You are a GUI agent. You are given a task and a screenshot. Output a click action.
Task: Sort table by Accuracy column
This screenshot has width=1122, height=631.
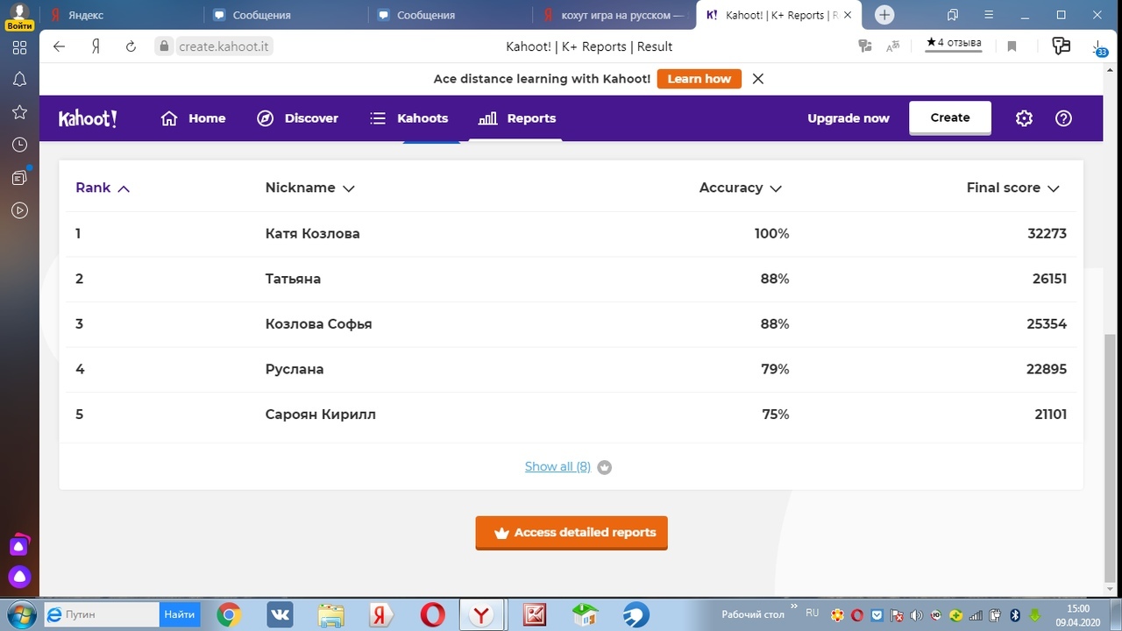click(740, 188)
